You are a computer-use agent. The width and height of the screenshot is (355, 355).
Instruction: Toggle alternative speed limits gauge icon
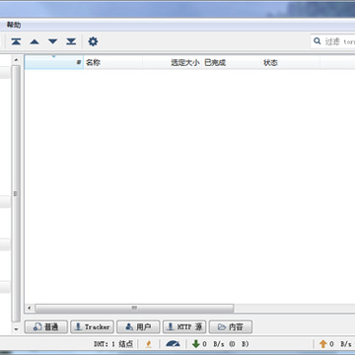173,344
